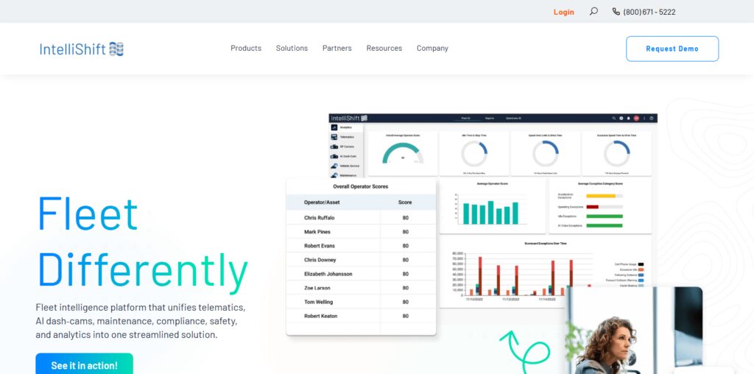Screen dimensions: 754x374
Task: Click the search magnifier icon in top bar
Action: tap(594, 11)
